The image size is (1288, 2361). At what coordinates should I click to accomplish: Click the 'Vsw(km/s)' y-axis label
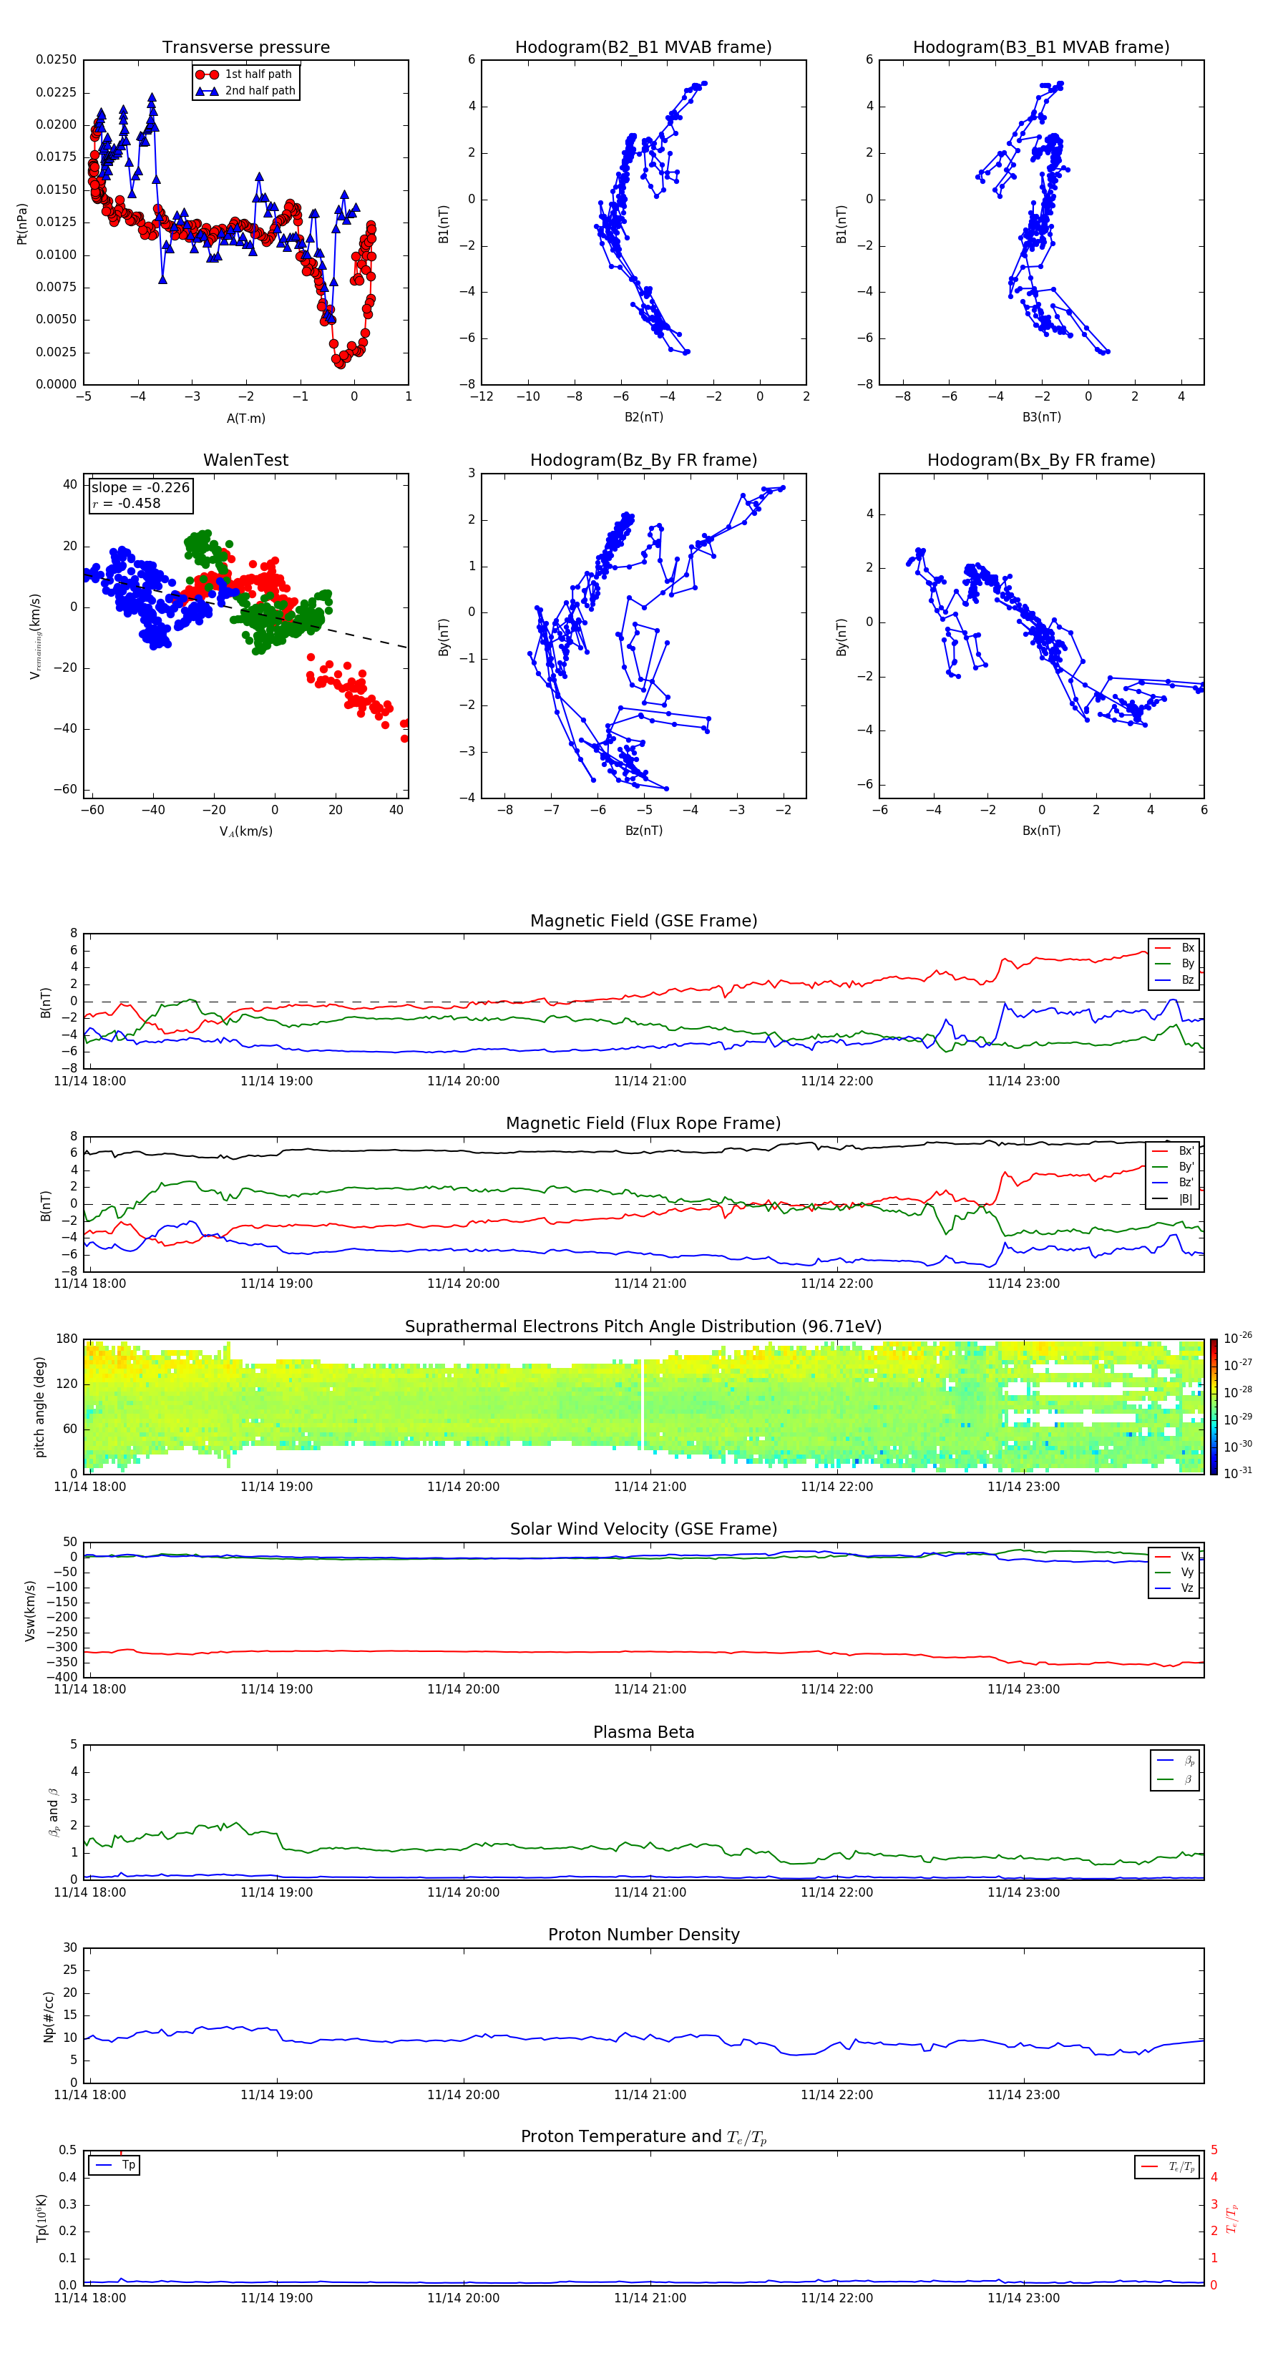(x=29, y=1610)
